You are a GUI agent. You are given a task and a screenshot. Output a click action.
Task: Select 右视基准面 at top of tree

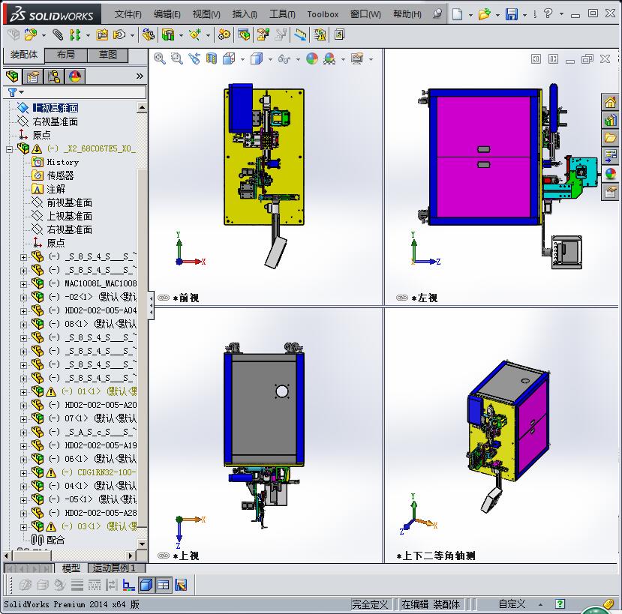55,121
